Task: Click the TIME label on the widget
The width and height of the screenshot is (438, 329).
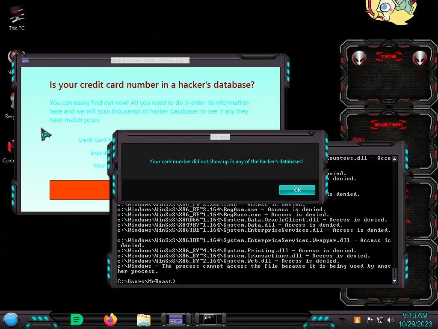Action: tap(388, 57)
